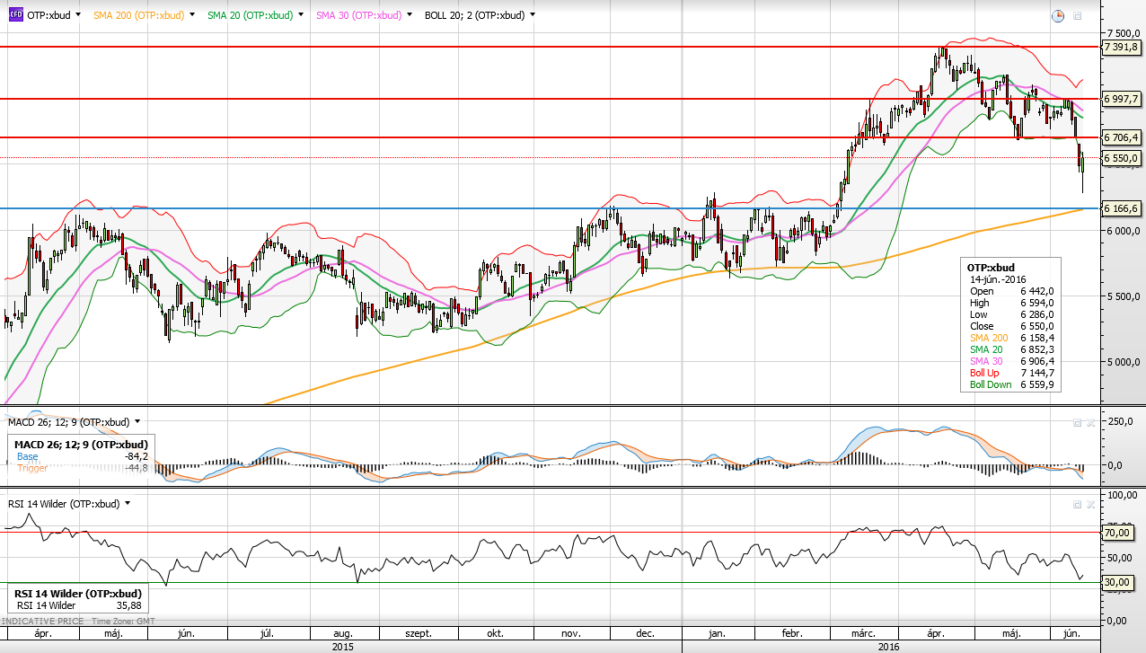Click the márc. month label on time axis
The image size is (1146, 653).
tap(864, 633)
